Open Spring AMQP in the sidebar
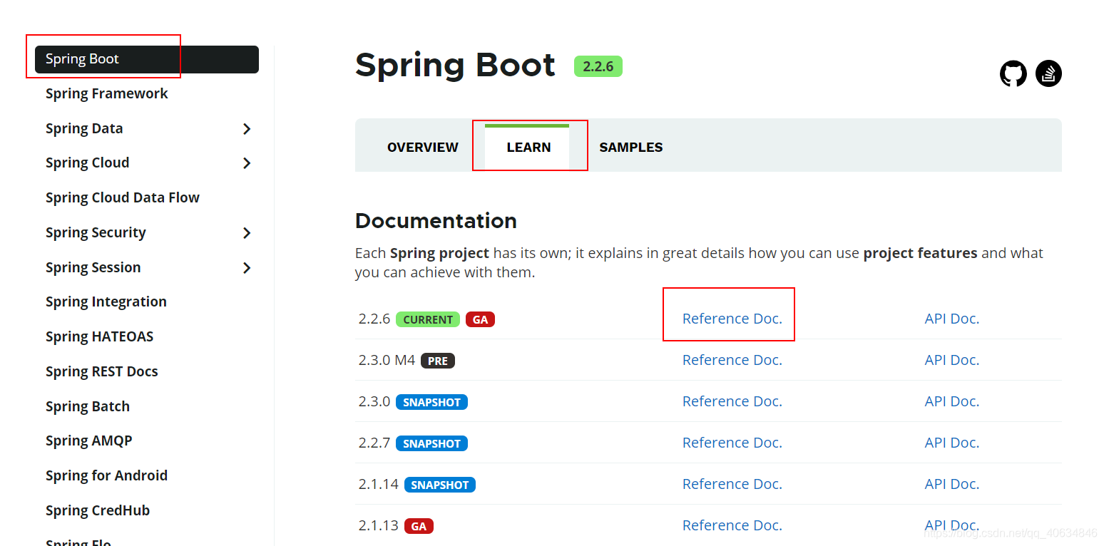The height and width of the screenshot is (546, 1104). click(89, 441)
